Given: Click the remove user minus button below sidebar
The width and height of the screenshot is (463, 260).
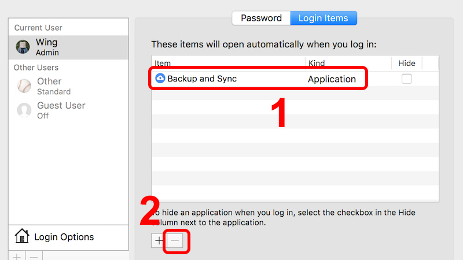Looking at the screenshot, I should pos(34,255).
